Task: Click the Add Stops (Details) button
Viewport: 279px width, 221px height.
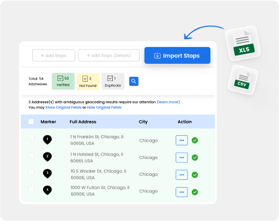Action: click(109, 55)
